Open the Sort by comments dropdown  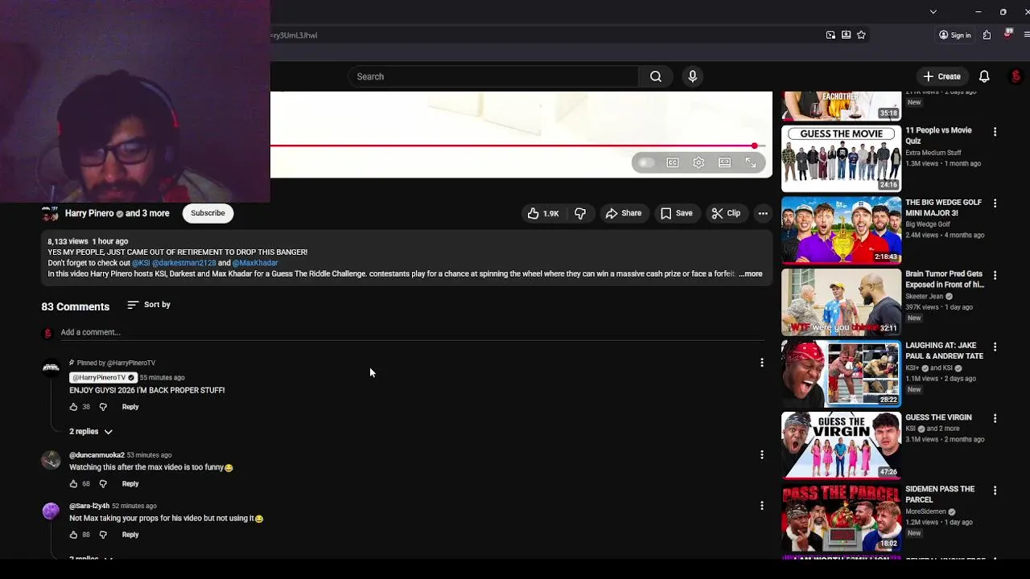coord(149,305)
